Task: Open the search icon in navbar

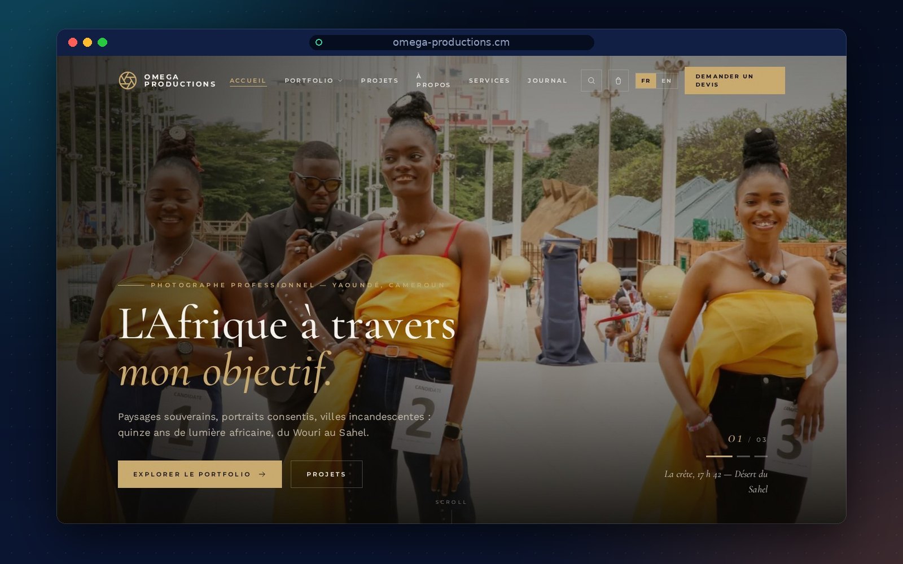Action: (591, 81)
